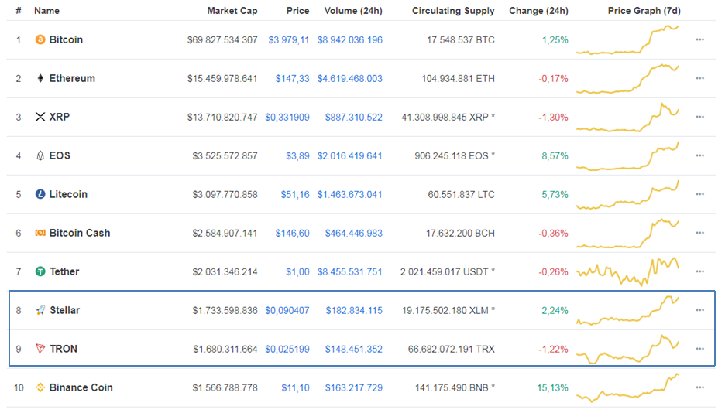Click Ethereum's price $147,33 link

pyautogui.click(x=292, y=78)
